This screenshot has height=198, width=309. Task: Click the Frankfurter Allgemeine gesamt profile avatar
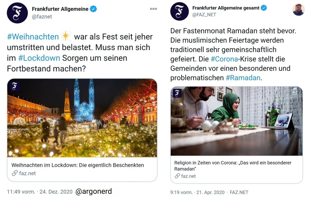(179, 11)
